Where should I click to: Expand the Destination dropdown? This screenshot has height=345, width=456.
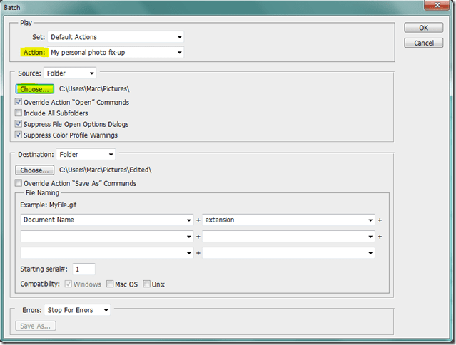86,154
